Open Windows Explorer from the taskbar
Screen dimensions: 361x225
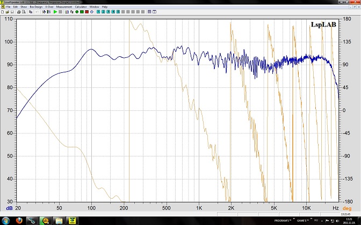pos(59,221)
